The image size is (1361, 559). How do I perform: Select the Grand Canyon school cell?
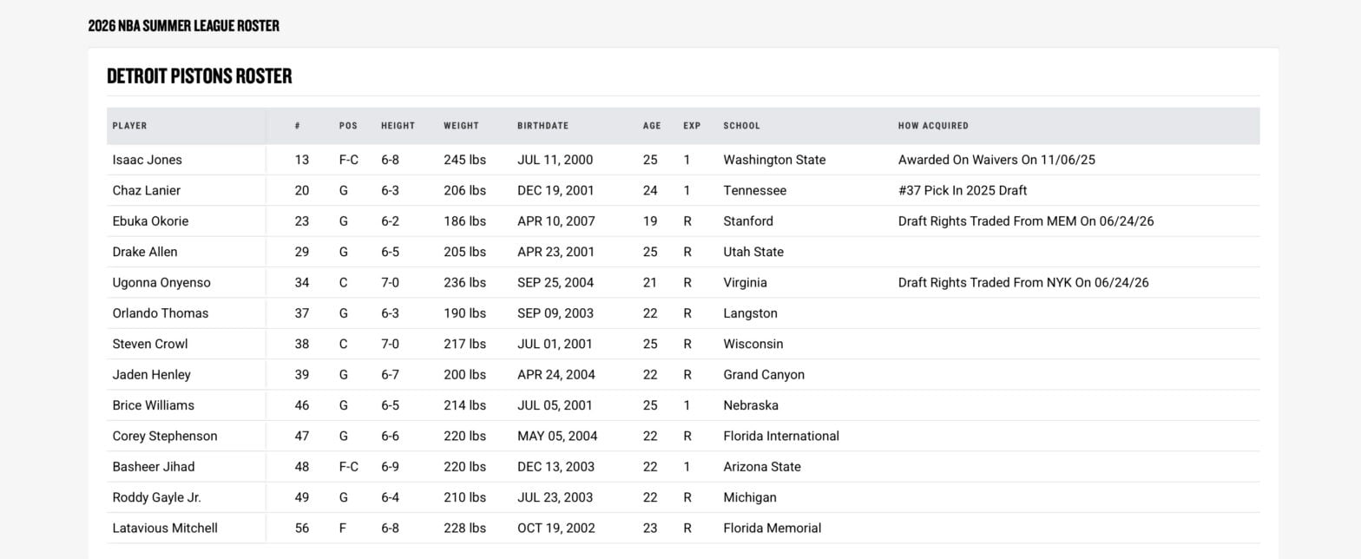tap(764, 375)
